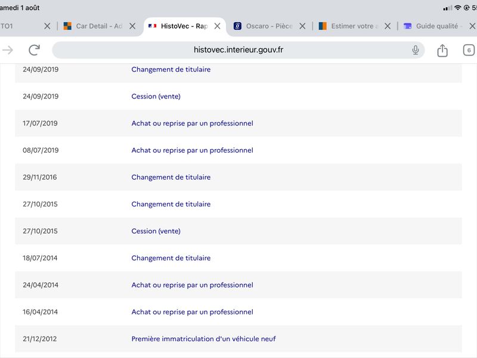477x358 pixels.
Task: Click the date 21/12/2012
Action: [40, 339]
